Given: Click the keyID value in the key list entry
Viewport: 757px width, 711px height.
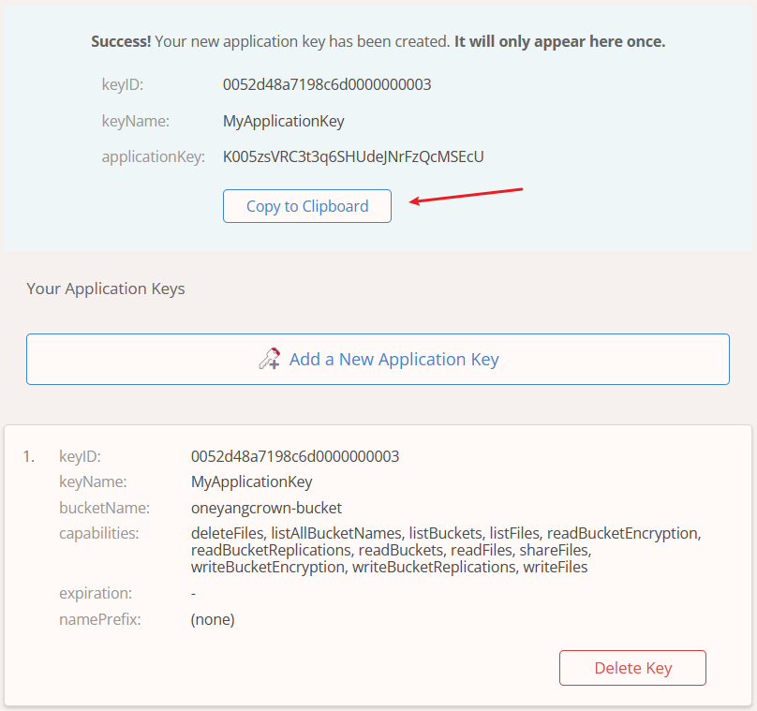Looking at the screenshot, I should pos(295,456).
